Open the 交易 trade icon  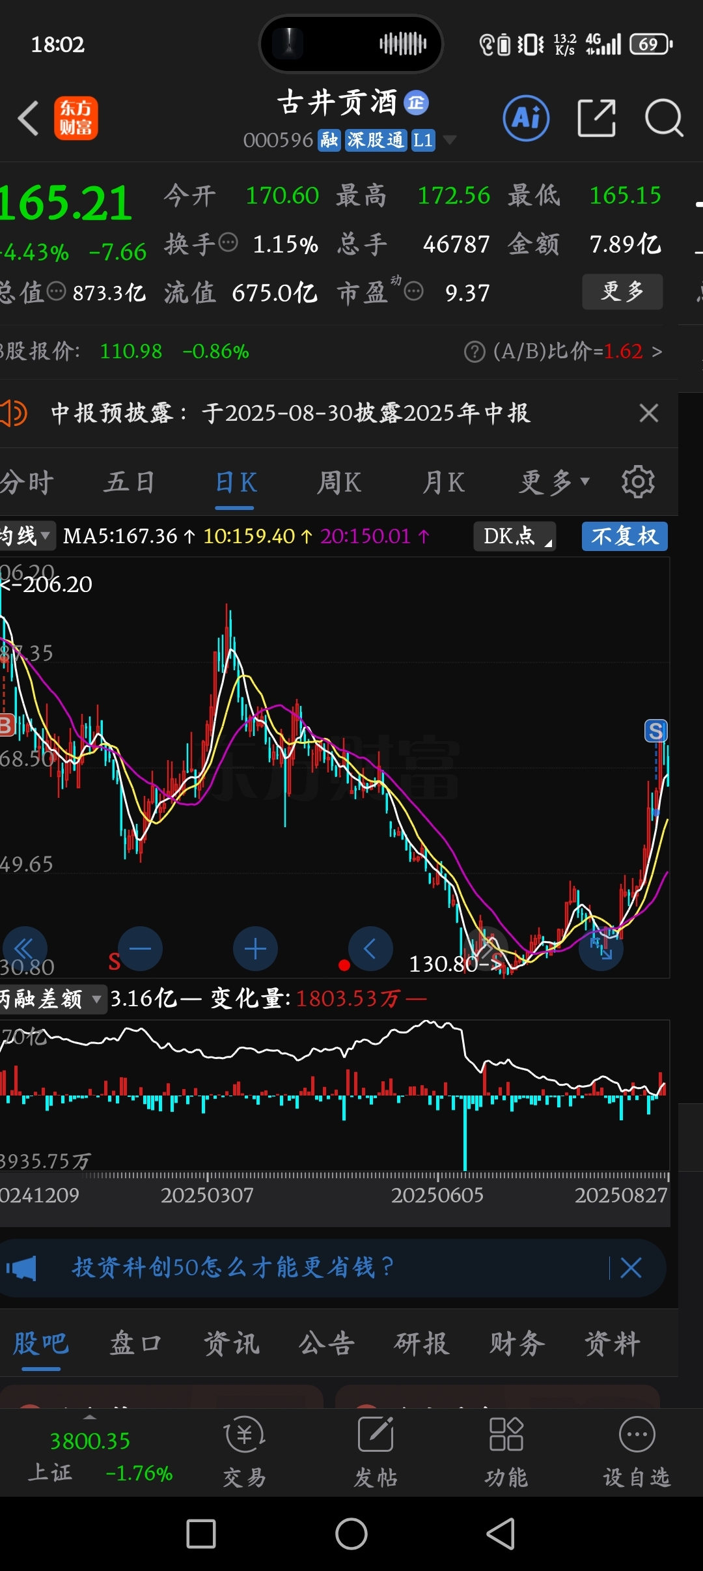[x=245, y=1452]
